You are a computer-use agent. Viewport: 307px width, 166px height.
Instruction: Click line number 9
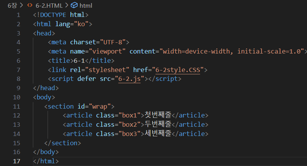point(19,88)
